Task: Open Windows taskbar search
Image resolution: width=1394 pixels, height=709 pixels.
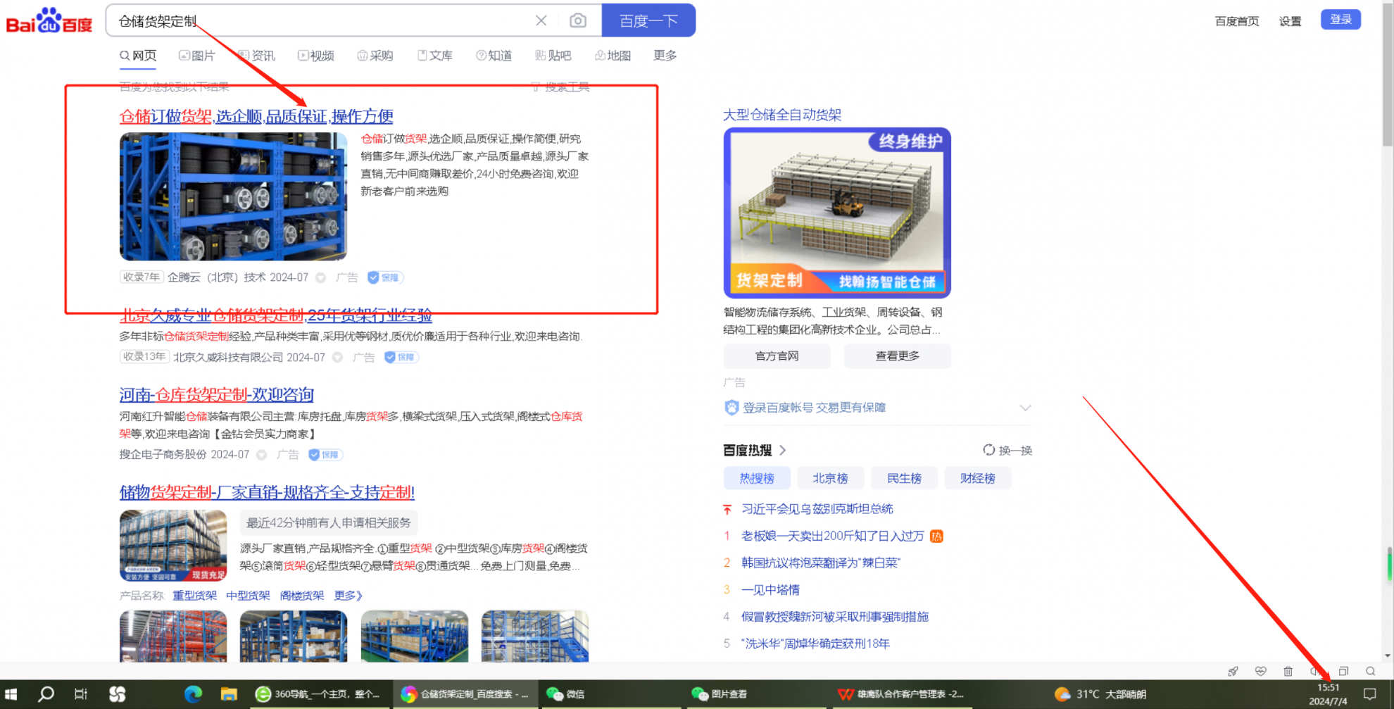Action: point(46,694)
